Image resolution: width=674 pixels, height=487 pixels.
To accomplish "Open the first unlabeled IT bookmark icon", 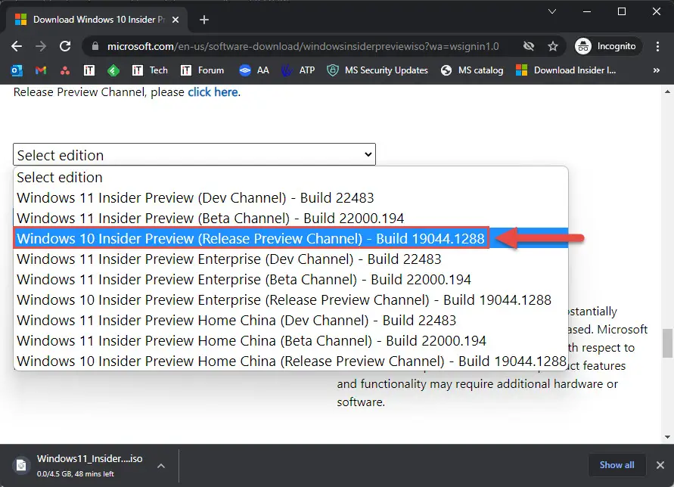I will pos(89,70).
